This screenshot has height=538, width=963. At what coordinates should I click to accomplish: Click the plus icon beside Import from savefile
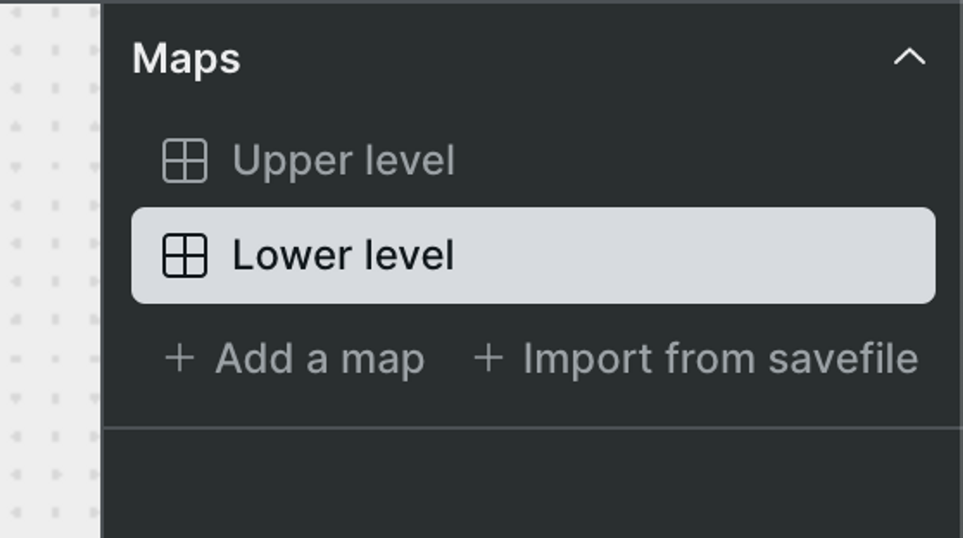point(488,358)
